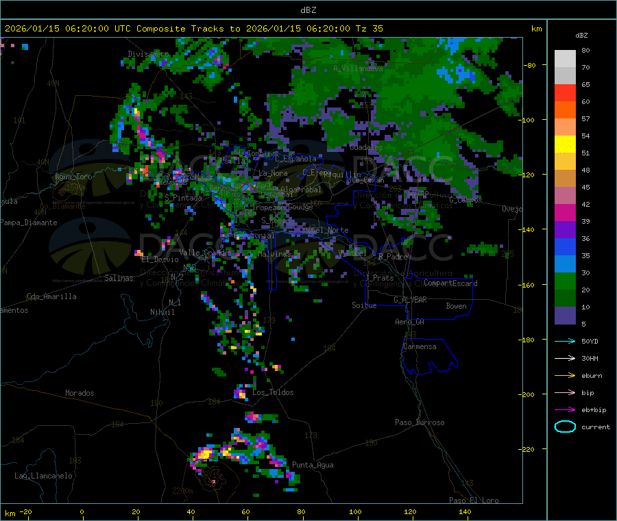The image size is (617, 521).
Task: Select the orange 60-57 dBZ swatch
Action: tap(565, 110)
